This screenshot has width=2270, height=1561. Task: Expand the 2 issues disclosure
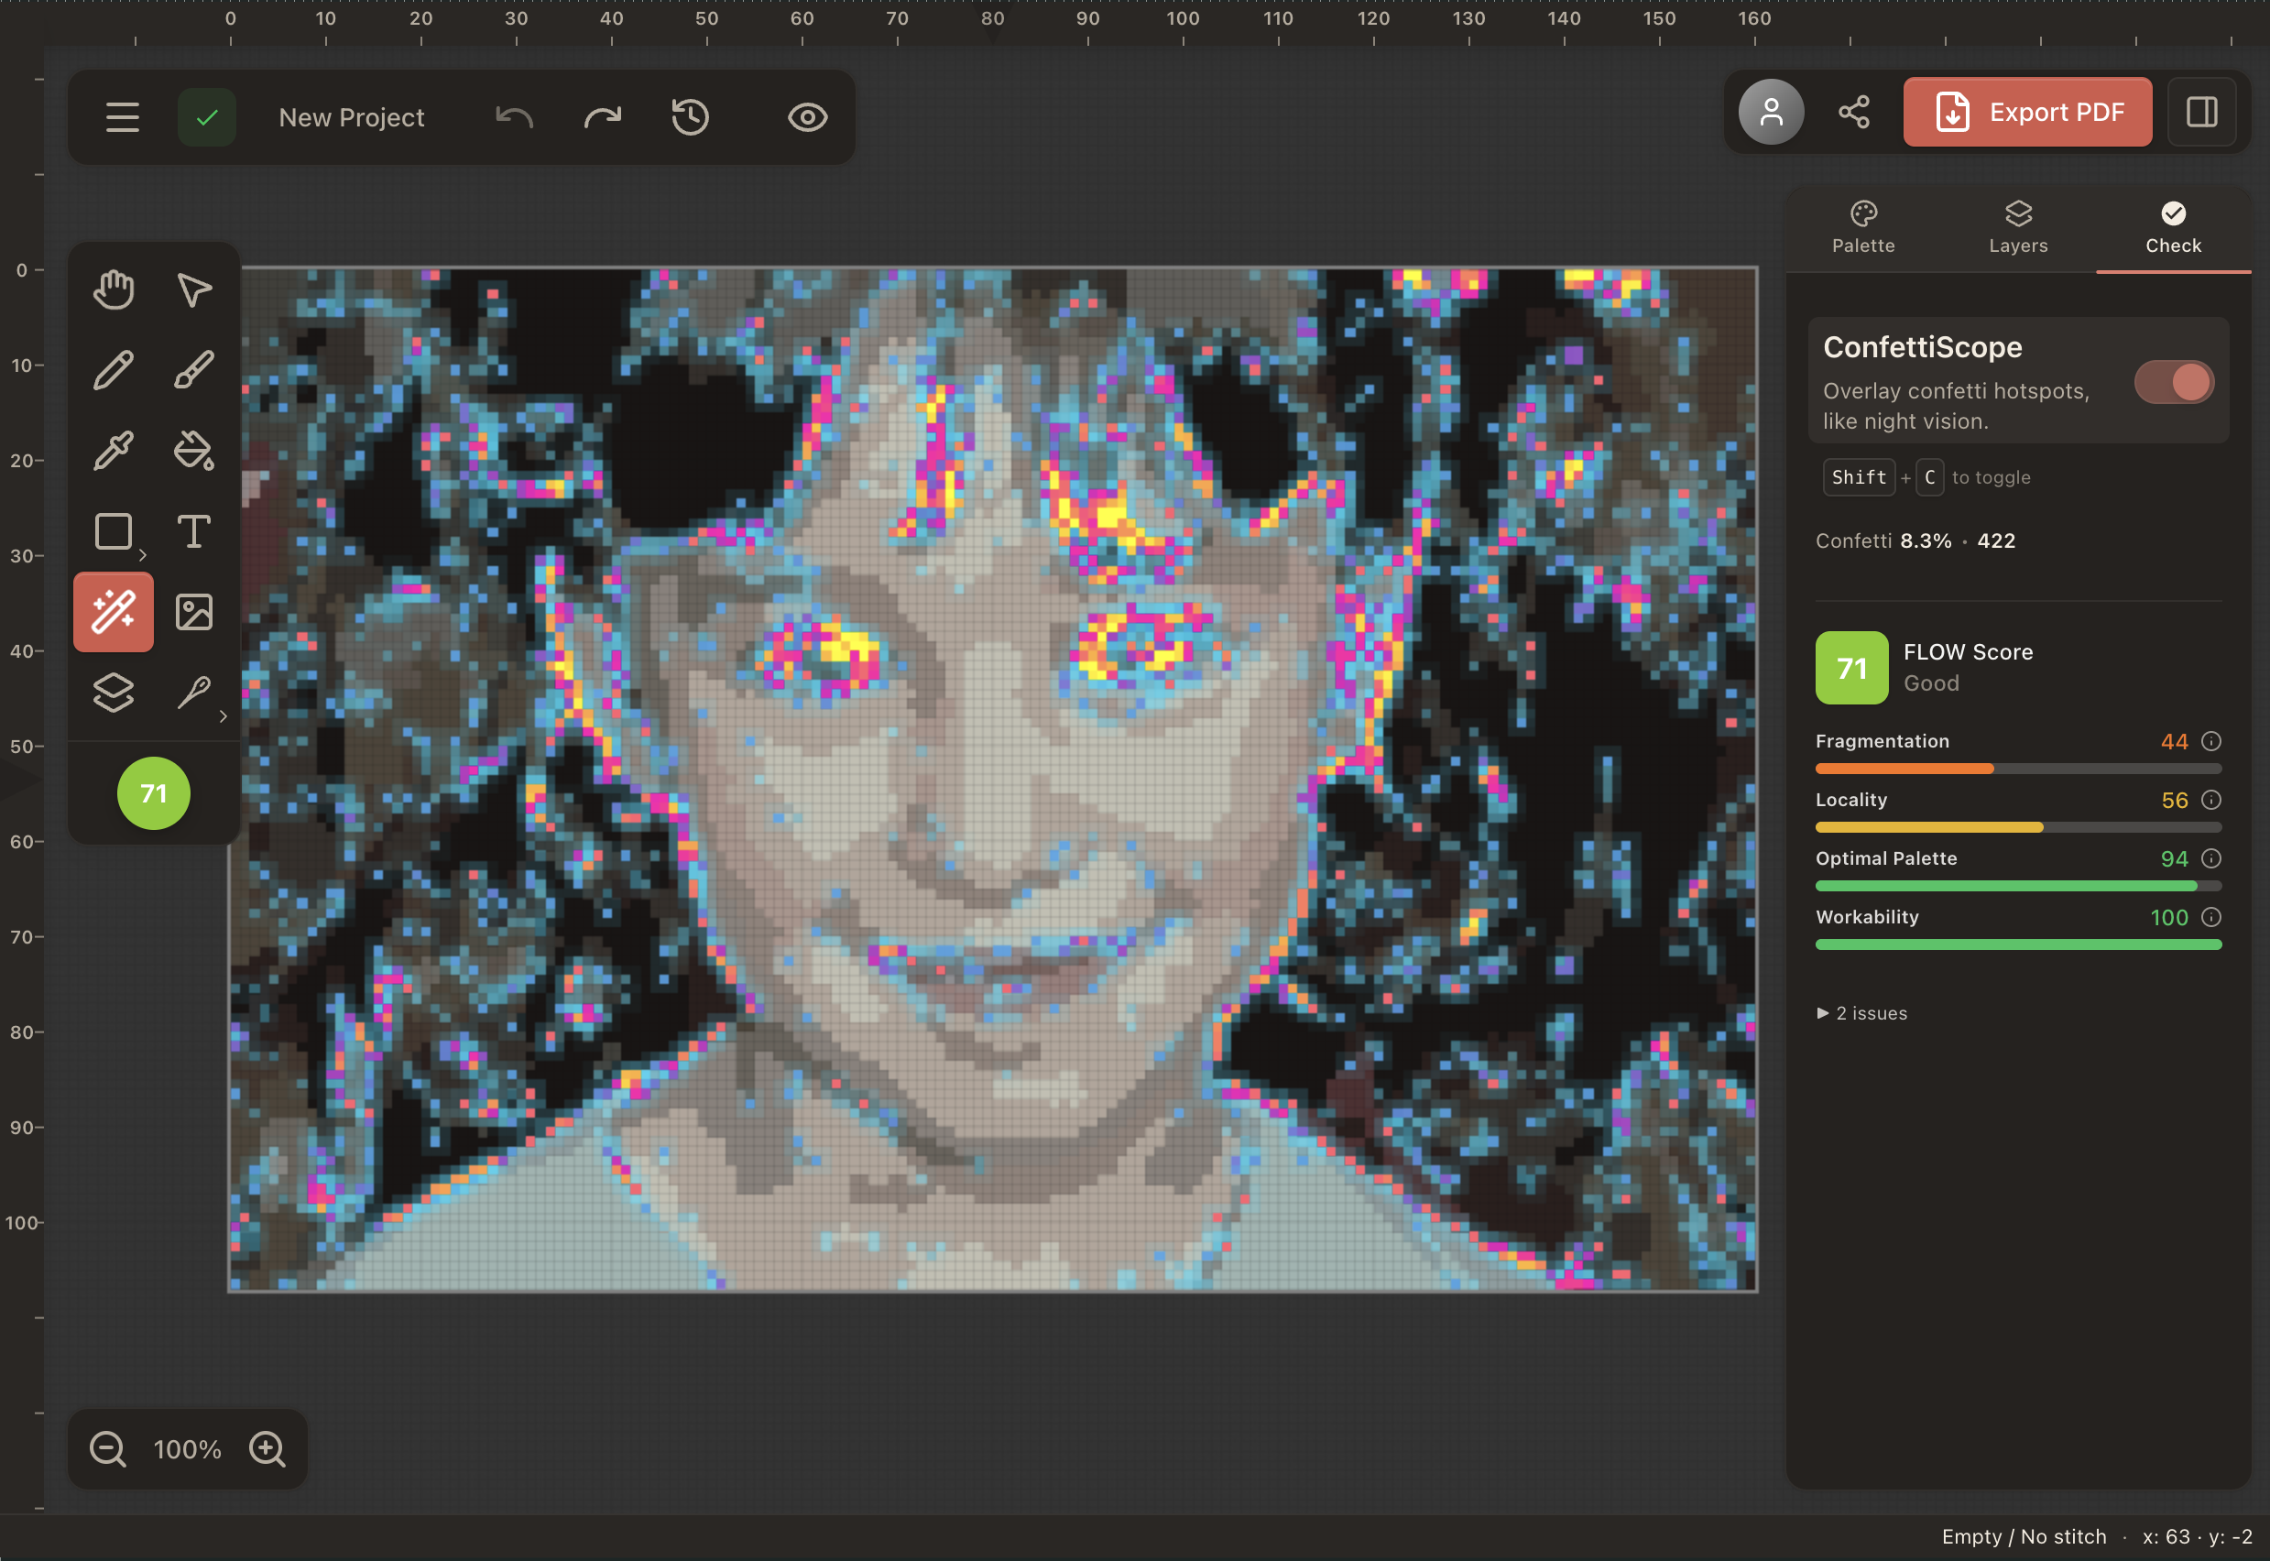click(x=1862, y=1013)
